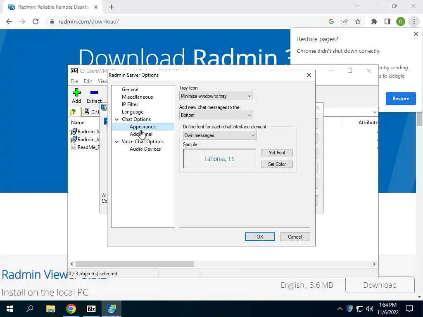Click the Radmin Viewer Download button
423x317 pixels.
pyautogui.click(x=380, y=285)
